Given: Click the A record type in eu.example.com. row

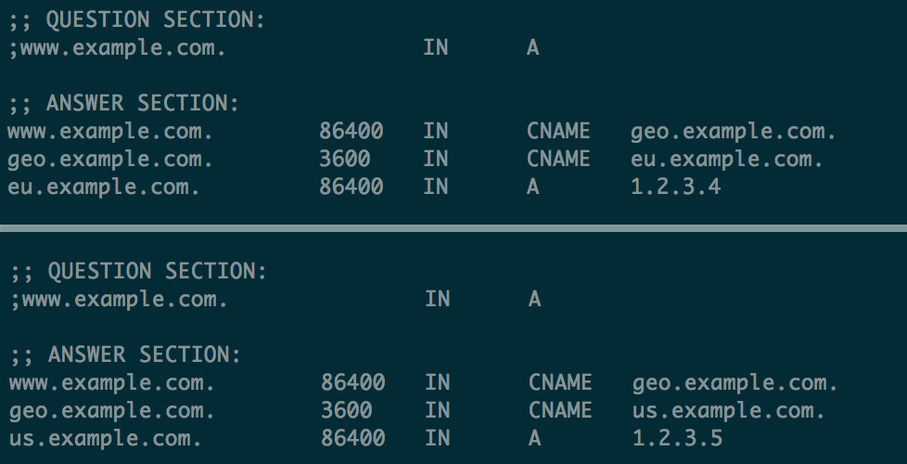Looking at the screenshot, I should tap(533, 187).
